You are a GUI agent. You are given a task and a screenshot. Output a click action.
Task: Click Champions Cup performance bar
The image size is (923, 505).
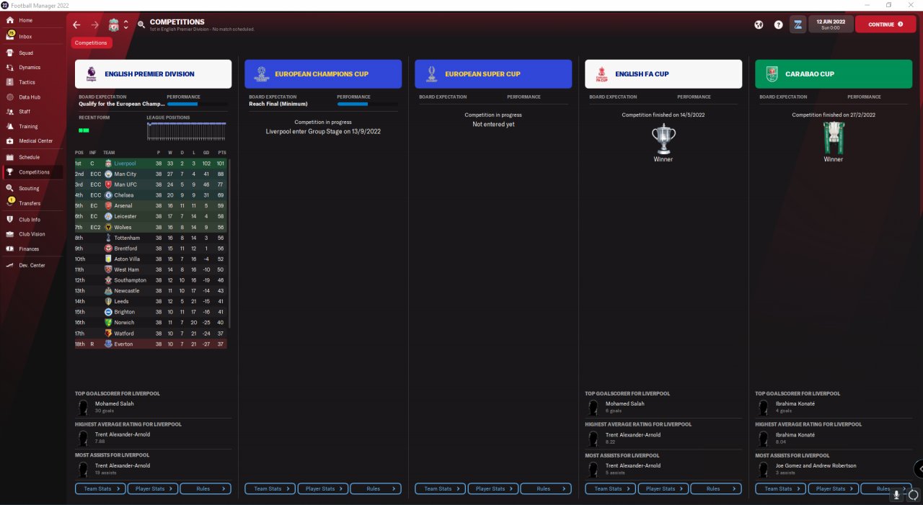tap(366, 104)
